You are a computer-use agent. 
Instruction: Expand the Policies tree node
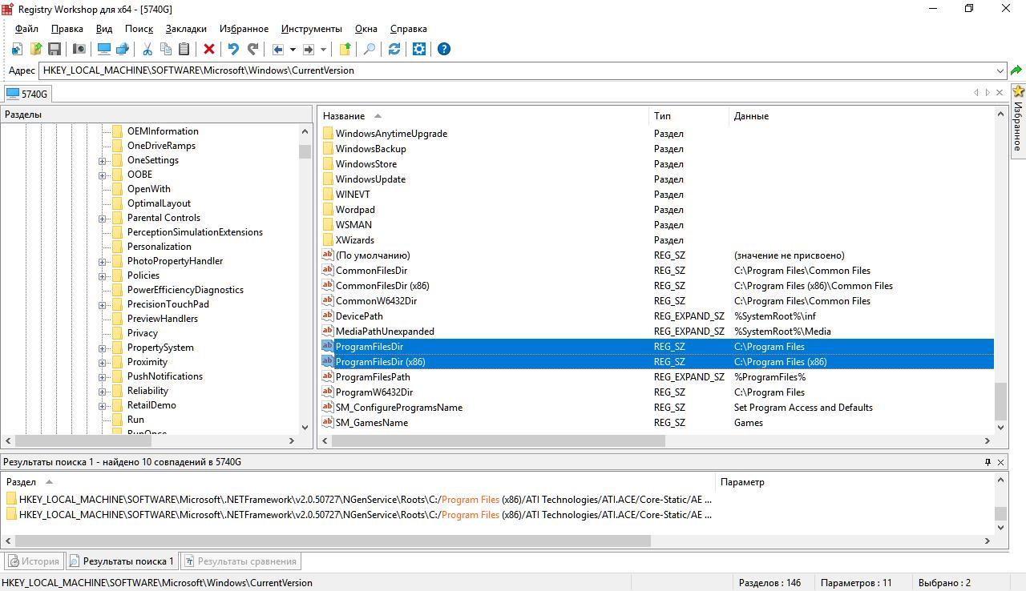pos(103,275)
